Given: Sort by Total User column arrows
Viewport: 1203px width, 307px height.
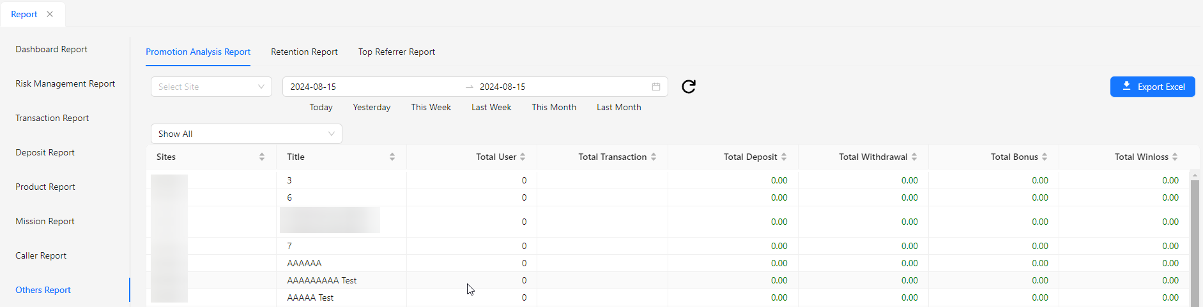Looking at the screenshot, I should (x=523, y=157).
